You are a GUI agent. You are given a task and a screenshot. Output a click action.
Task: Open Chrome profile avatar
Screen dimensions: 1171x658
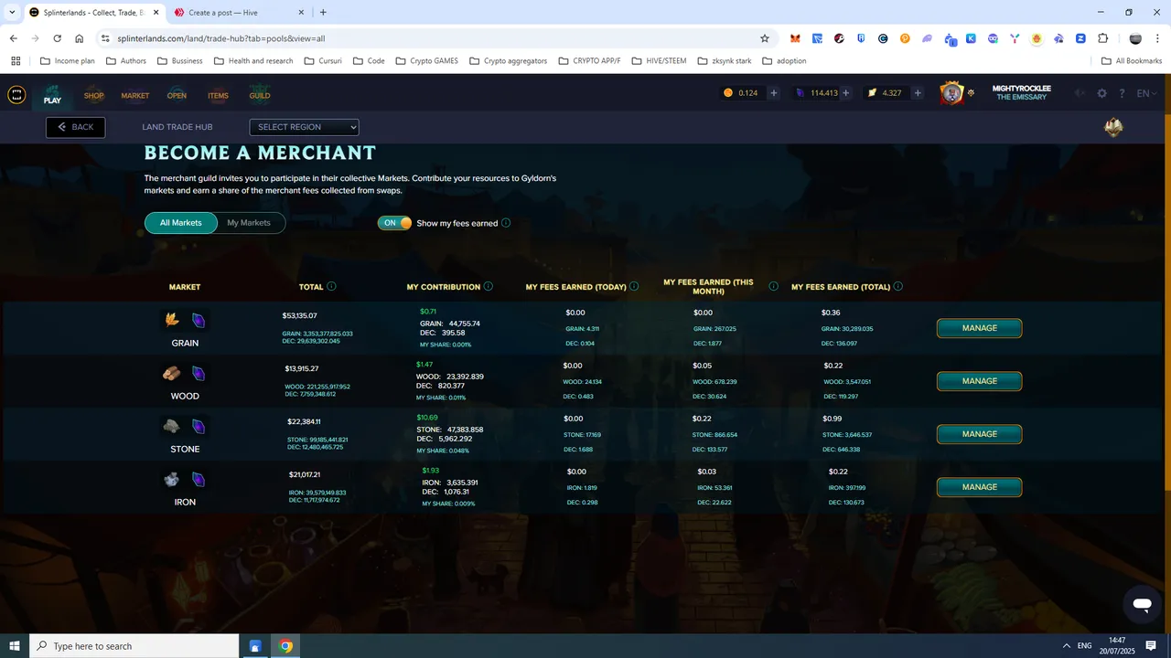coord(1135,38)
